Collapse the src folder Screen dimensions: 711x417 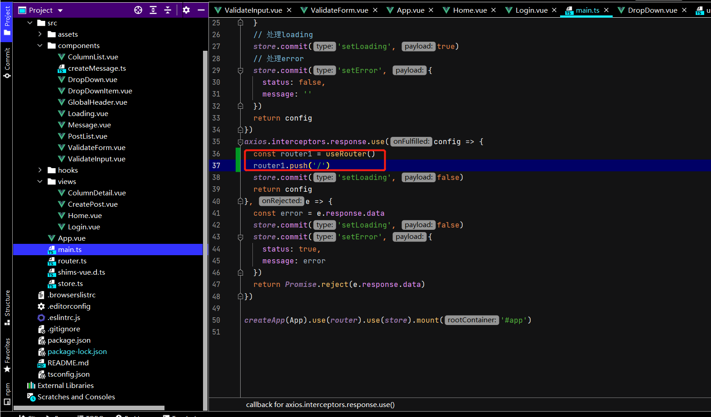click(30, 23)
